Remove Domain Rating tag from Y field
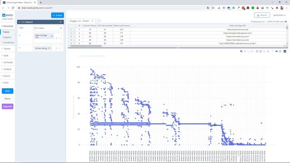The width and height of the screenshot is (290, 163). [x=49, y=48]
